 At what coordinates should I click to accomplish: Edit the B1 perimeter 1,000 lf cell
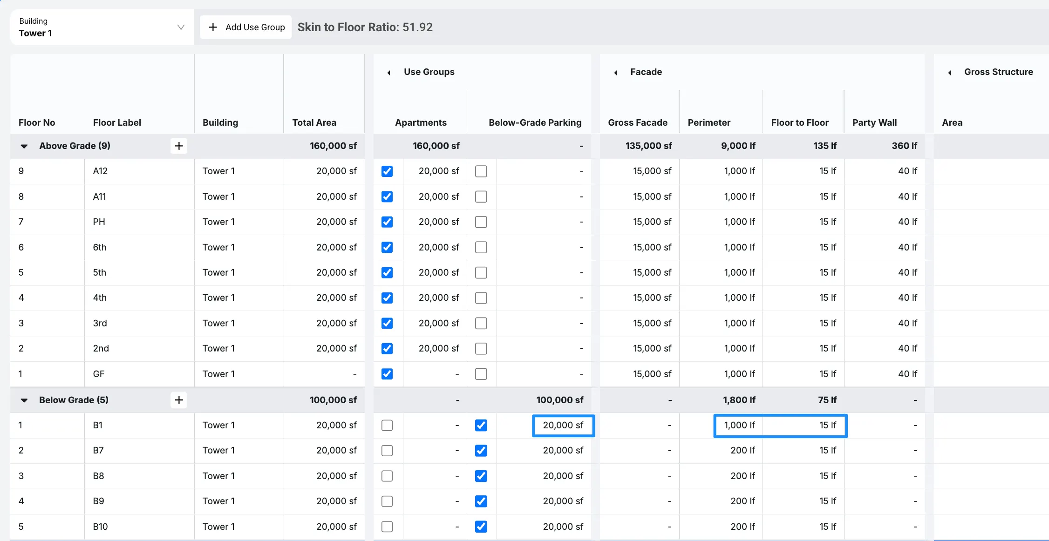[x=739, y=426]
